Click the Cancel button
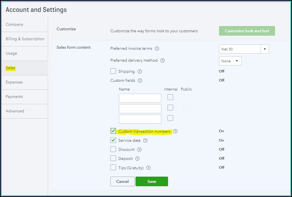 122,181
